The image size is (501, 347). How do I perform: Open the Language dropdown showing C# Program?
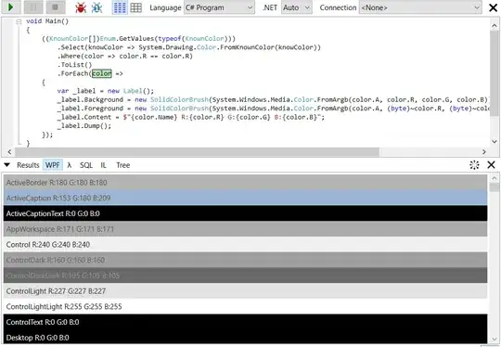coord(219,7)
